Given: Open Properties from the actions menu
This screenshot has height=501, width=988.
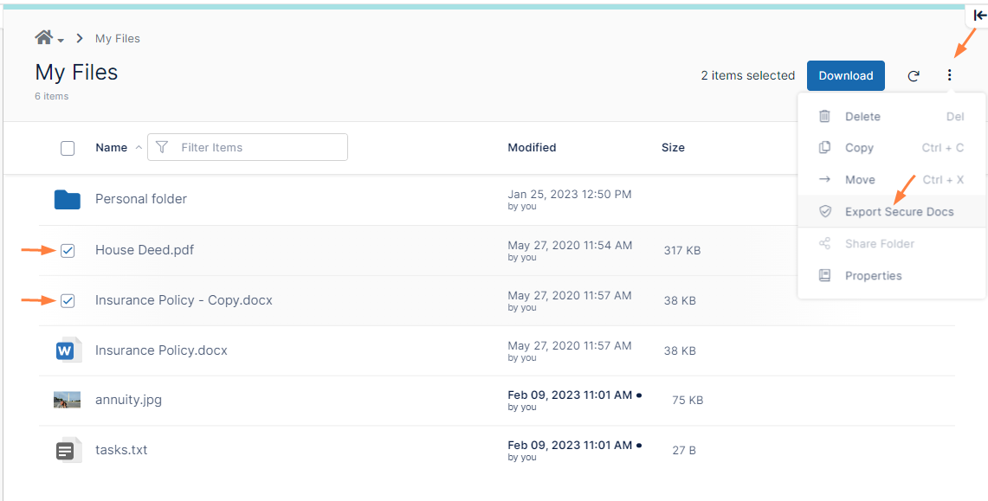Looking at the screenshot, I should 873,276.
